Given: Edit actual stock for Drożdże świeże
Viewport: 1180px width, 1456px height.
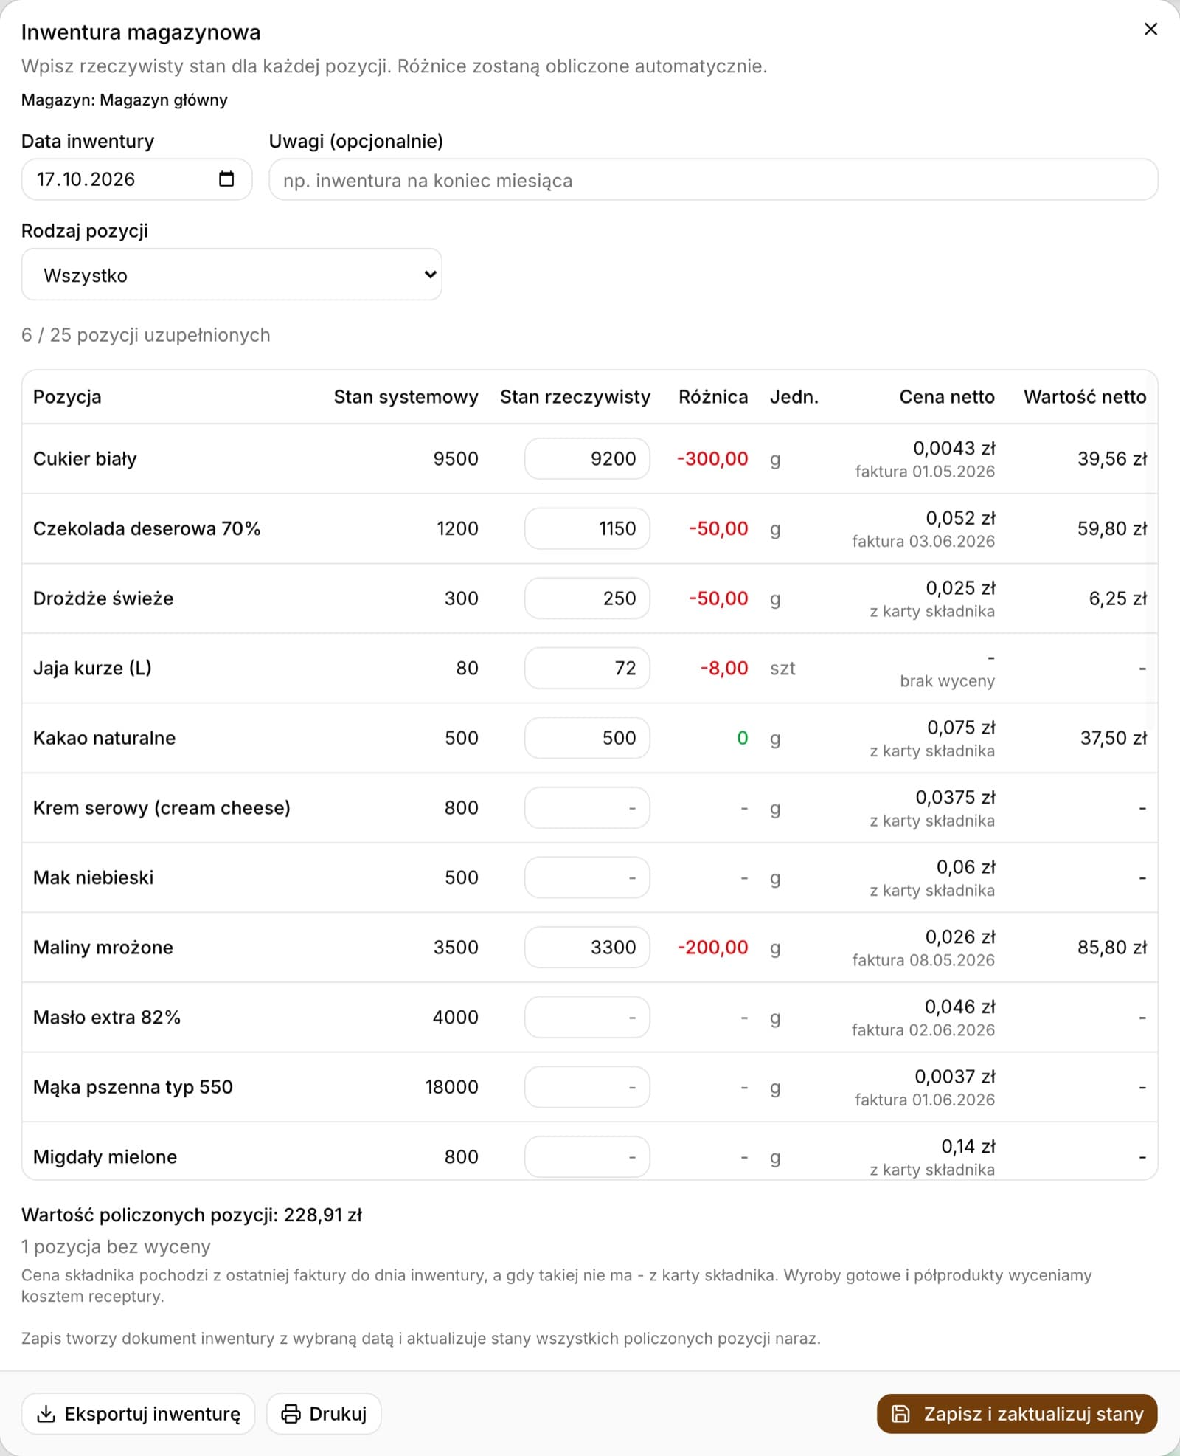Looking at the screenshot, I should tap(587, 598).
